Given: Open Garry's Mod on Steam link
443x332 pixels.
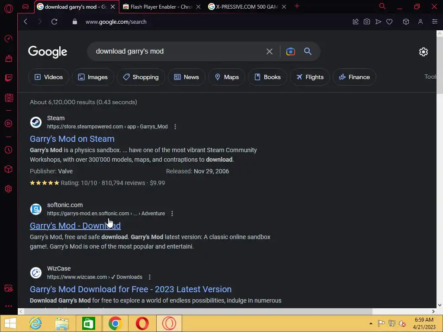Looking at the screenshot, I should [72, 139].
